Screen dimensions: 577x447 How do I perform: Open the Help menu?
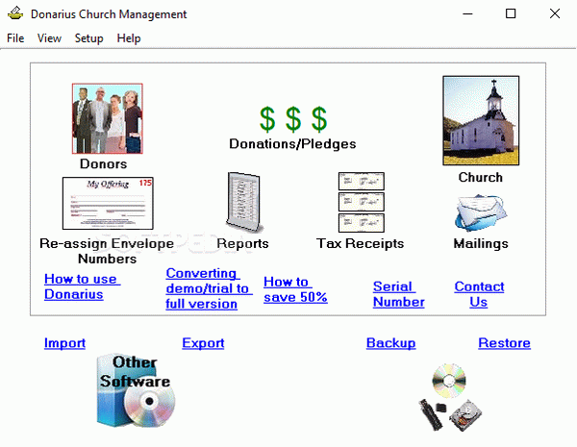[129, 38]
